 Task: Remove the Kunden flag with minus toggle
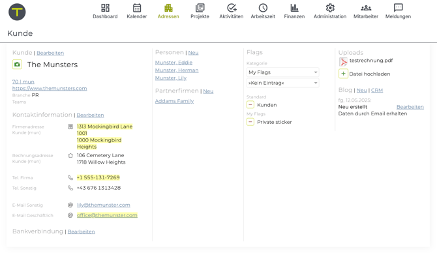[x=250, y=105]
